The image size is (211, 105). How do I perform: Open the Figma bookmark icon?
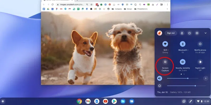pos(57,9)
